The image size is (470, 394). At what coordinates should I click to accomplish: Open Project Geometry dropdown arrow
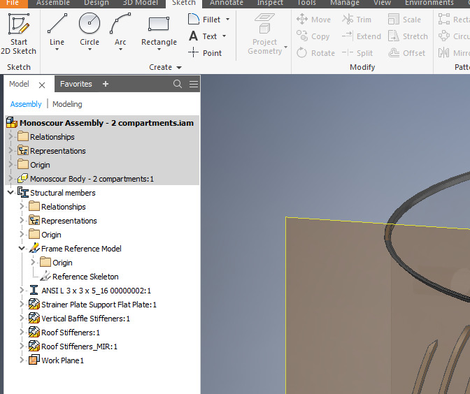[286, 48]
